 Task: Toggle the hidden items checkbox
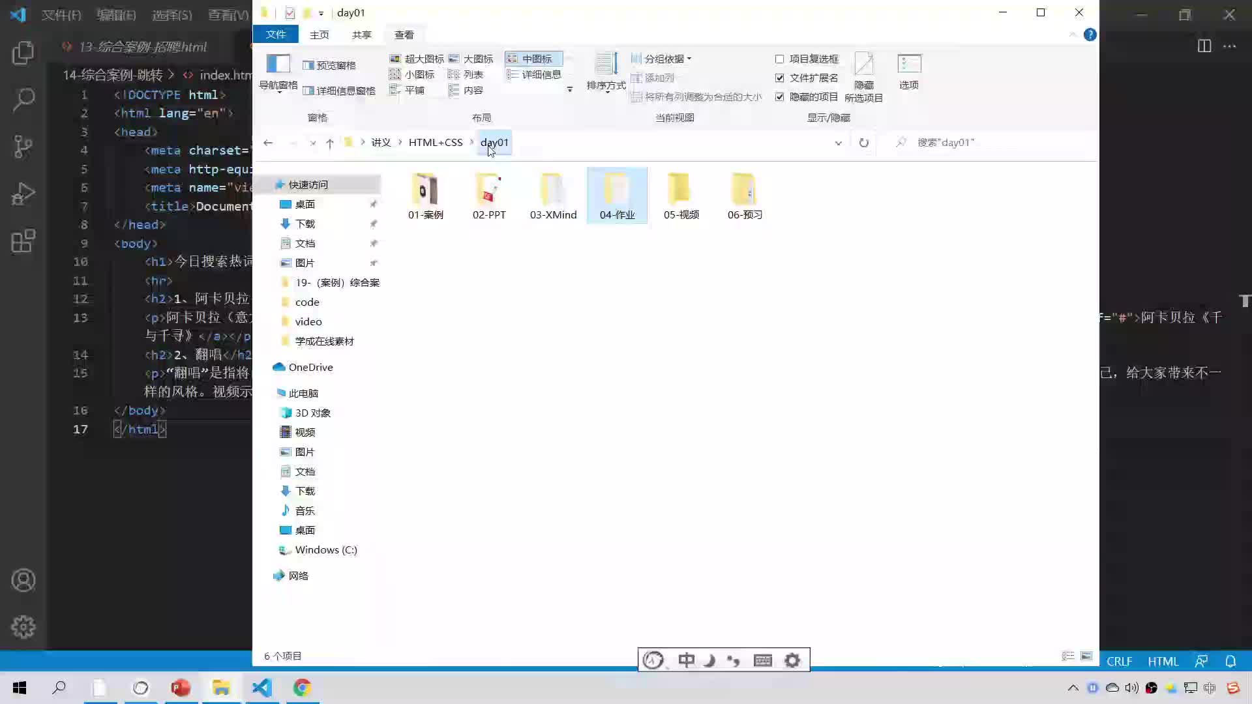[807, 96]
